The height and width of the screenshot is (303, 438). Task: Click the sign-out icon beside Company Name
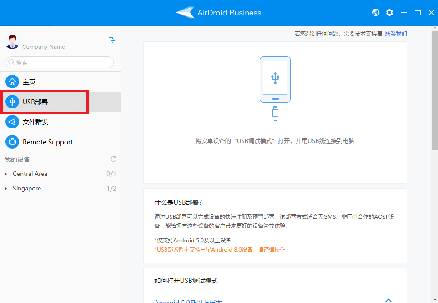[111, 40]
